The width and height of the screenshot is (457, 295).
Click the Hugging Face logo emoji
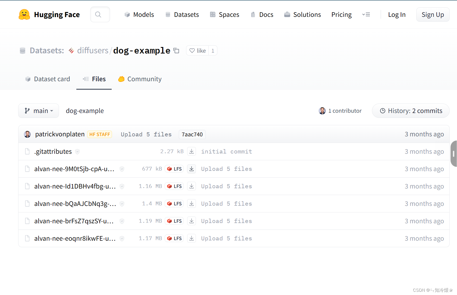(x=24, y=14)
